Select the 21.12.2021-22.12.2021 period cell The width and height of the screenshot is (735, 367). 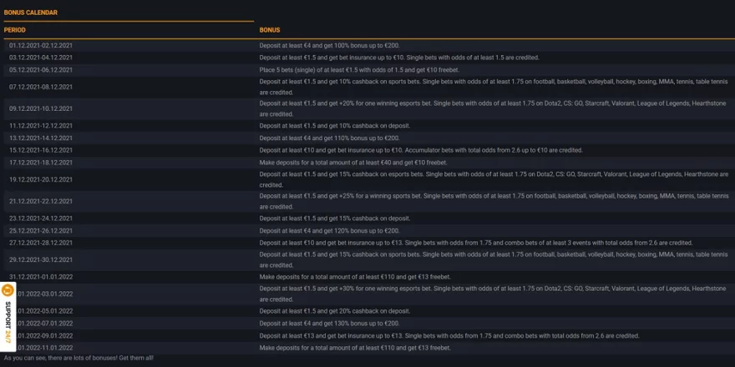(41, 201)
